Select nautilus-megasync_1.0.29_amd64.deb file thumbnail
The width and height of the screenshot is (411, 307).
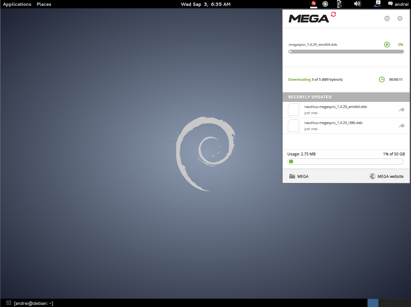[293, 110]
